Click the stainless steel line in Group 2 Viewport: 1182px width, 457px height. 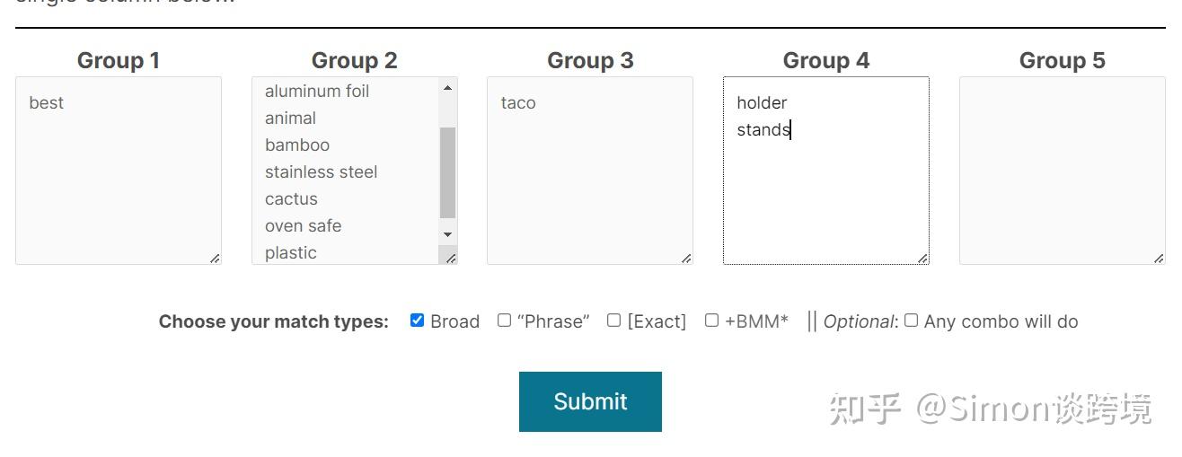(x=321, y=172)
